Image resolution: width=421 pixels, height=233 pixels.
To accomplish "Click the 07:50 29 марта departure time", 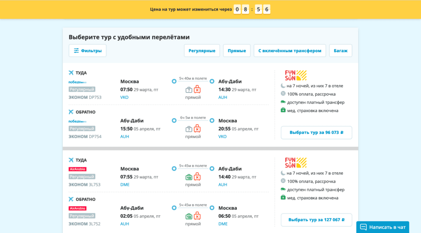I will [139, 89].
